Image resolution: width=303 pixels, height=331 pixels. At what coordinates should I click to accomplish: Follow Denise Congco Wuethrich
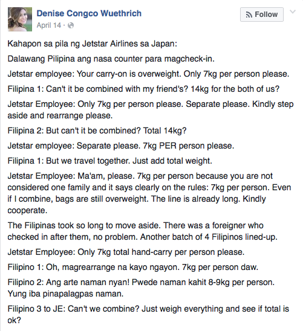262,14
